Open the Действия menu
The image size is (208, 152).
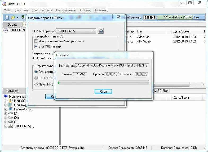(x=22, y=10)
